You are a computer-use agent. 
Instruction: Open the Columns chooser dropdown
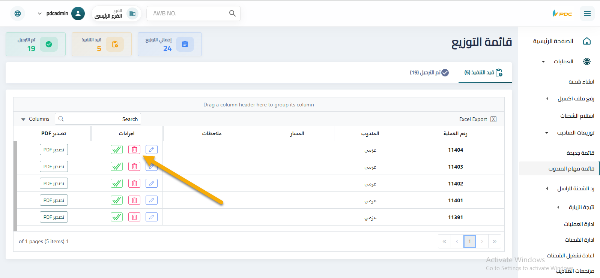tap(35, 119)
